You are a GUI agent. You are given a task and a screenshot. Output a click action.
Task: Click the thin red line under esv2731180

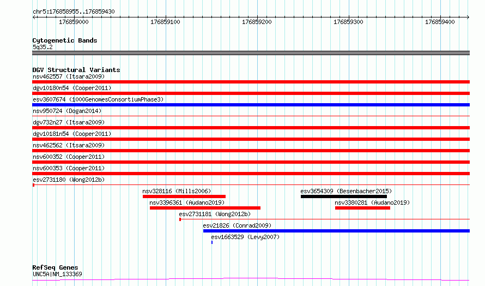point(251,185)
